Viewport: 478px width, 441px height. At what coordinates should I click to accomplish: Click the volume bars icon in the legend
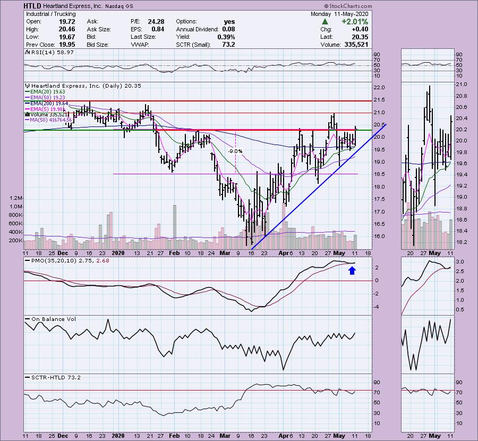click(x=28, y=115)
